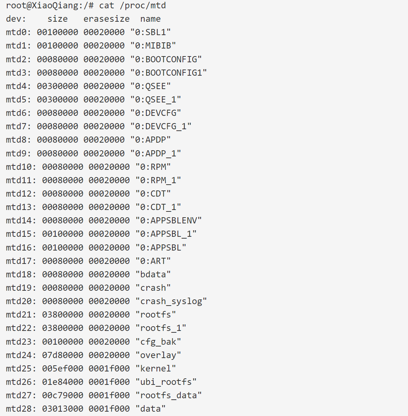Select the 'rootfs_data' partition name
Screen dimensions: 408x416
[169, 396]
